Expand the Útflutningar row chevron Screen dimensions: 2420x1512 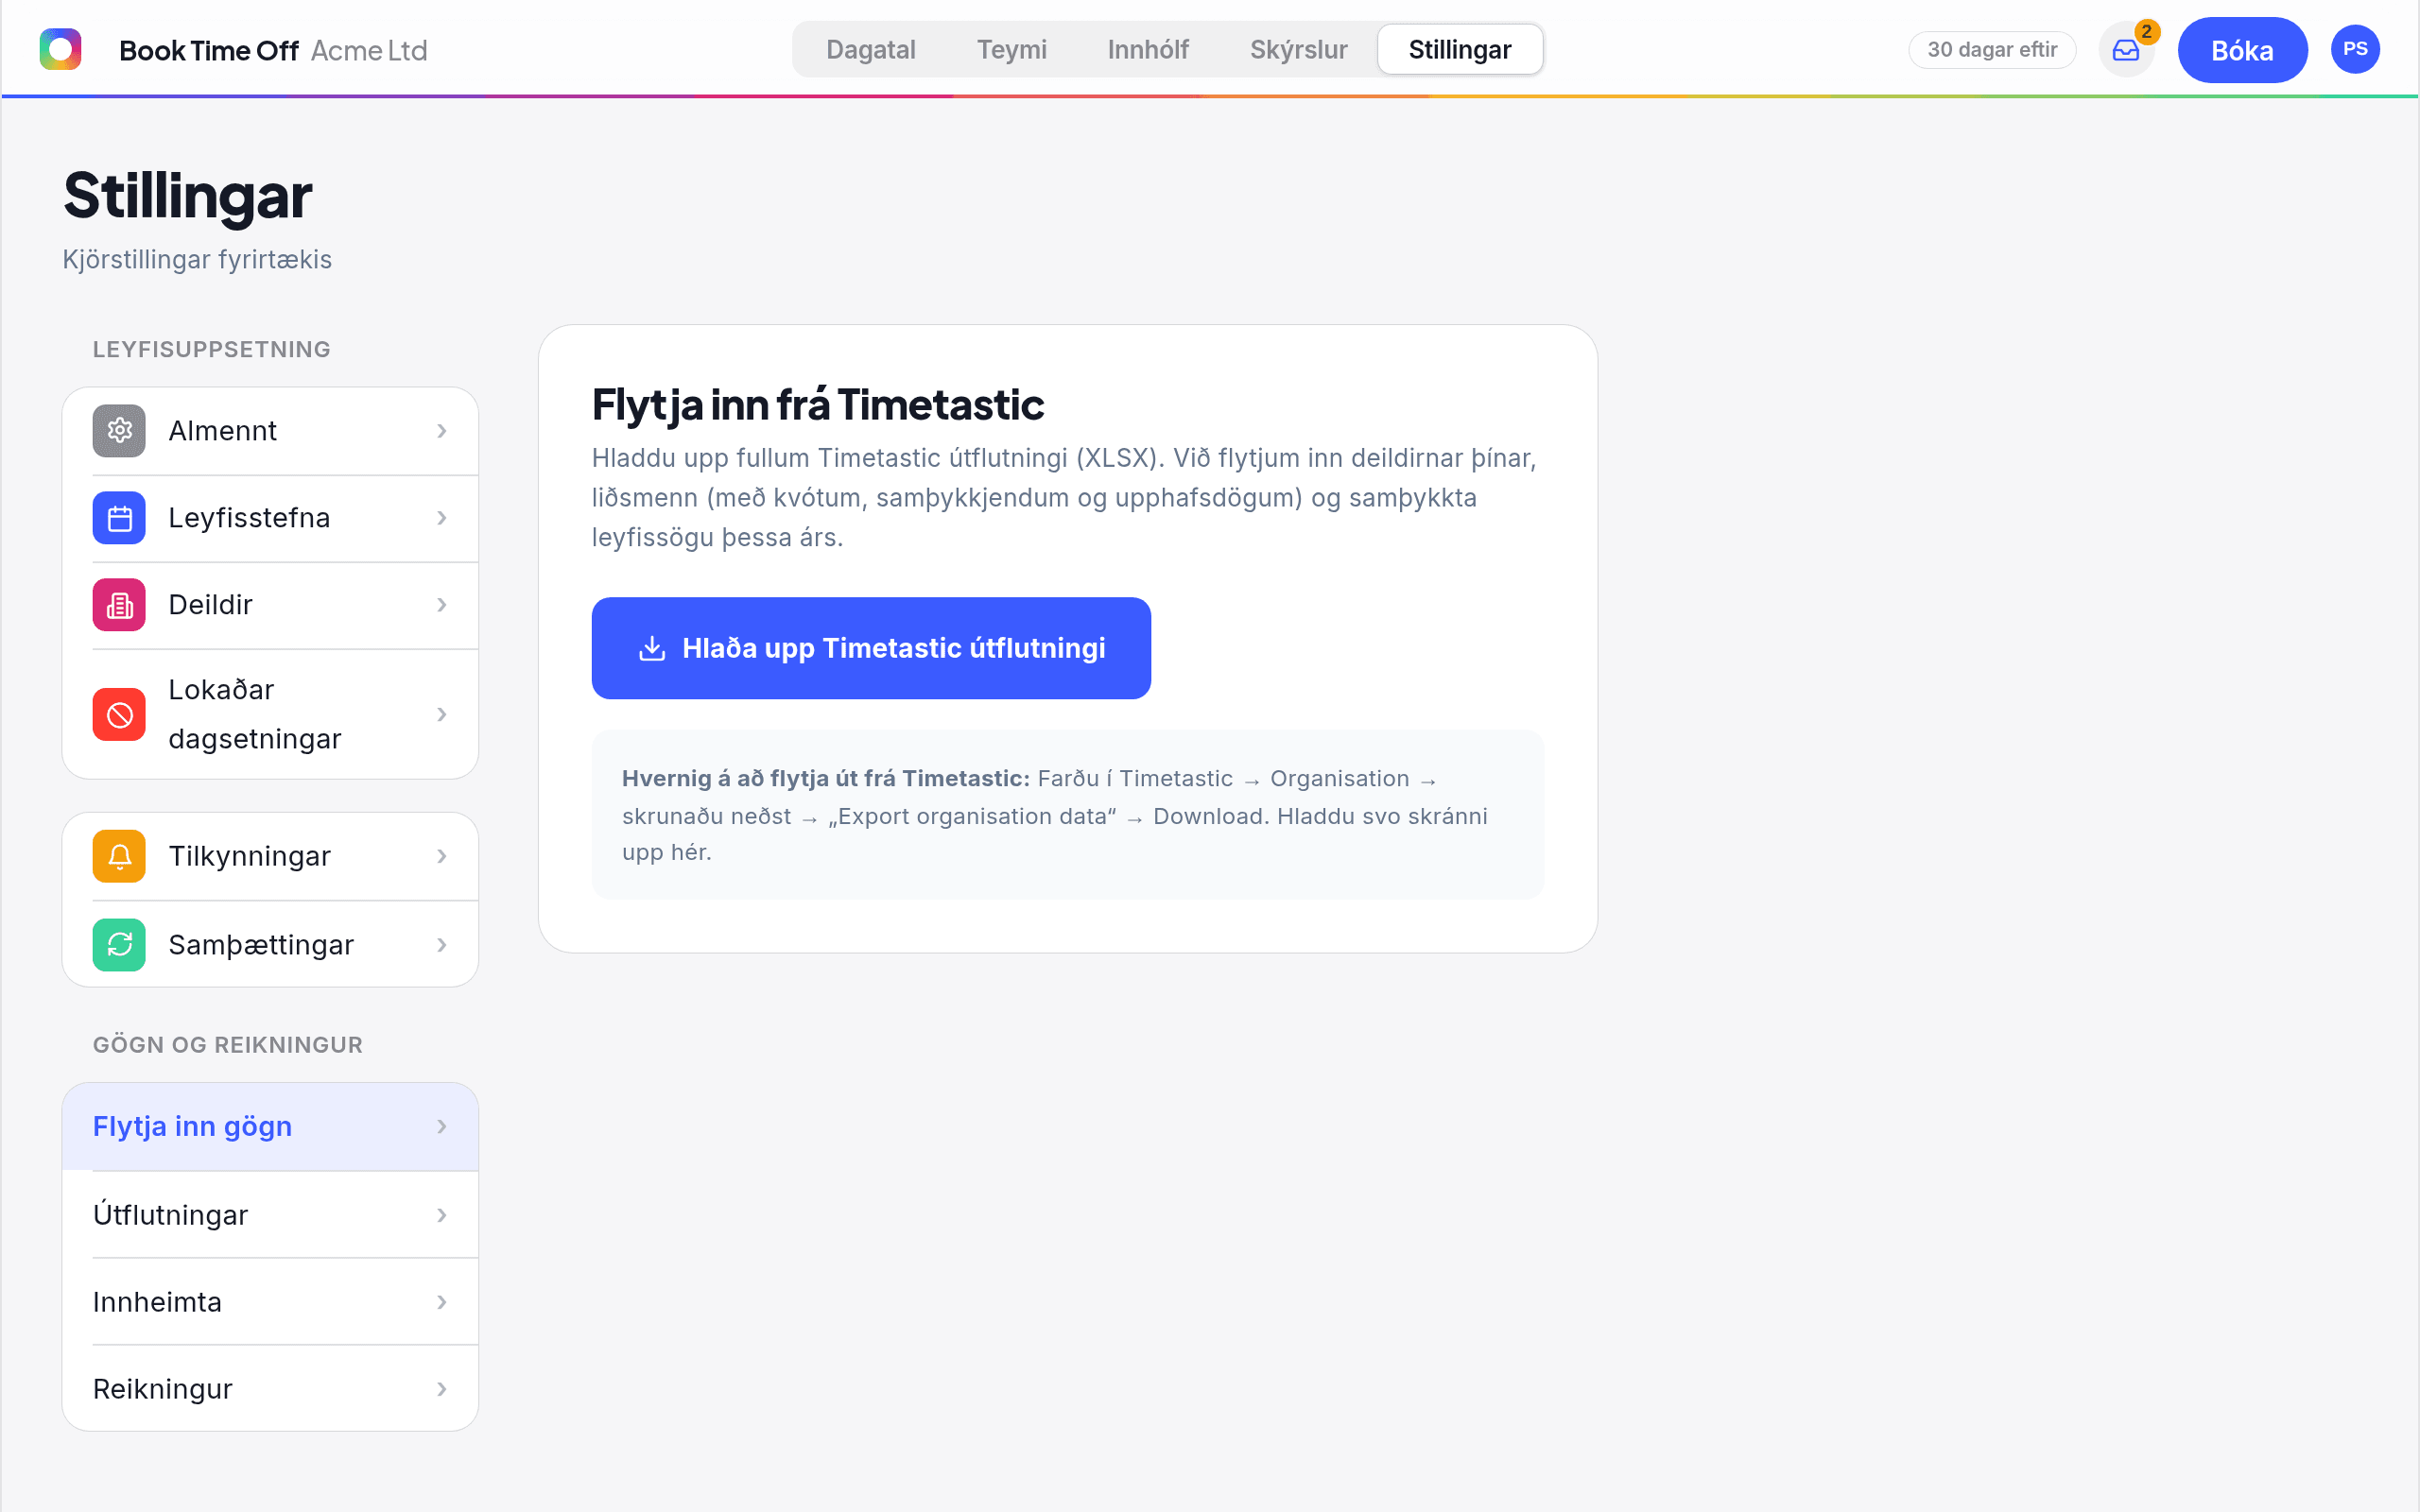(x=442, y=1215)
